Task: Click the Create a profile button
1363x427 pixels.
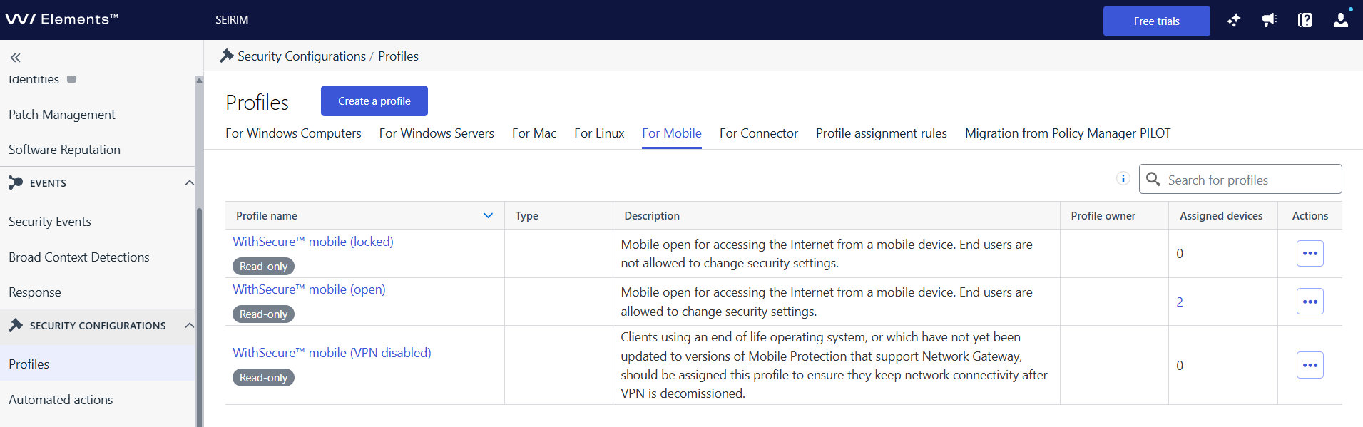Action: (374, 101)
